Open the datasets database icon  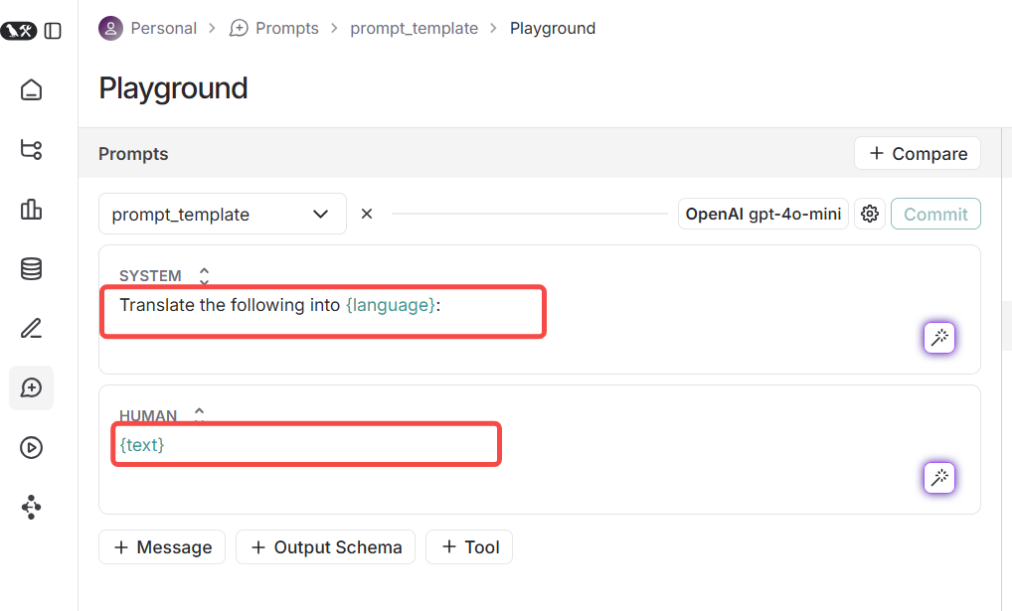(x=32, y=268)
